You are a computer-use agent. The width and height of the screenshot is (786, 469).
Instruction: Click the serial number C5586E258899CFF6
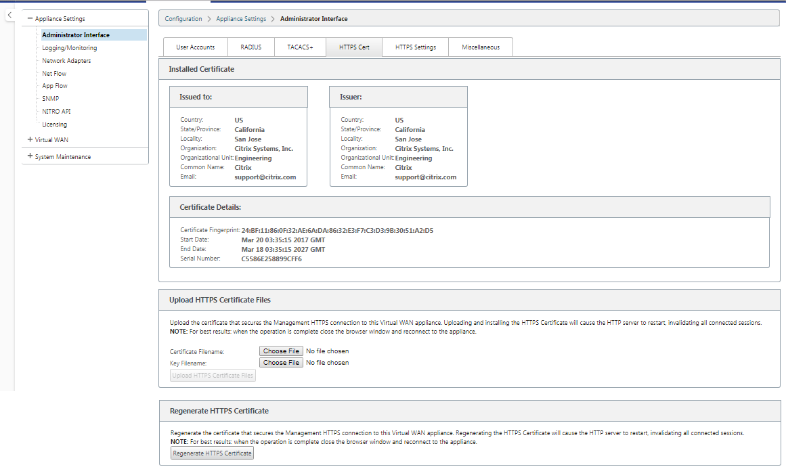click(271, 259)
